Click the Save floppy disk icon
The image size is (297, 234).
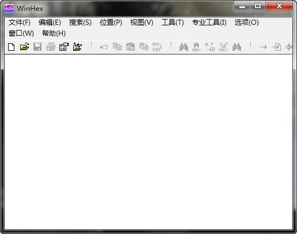(x=37, y=47)
